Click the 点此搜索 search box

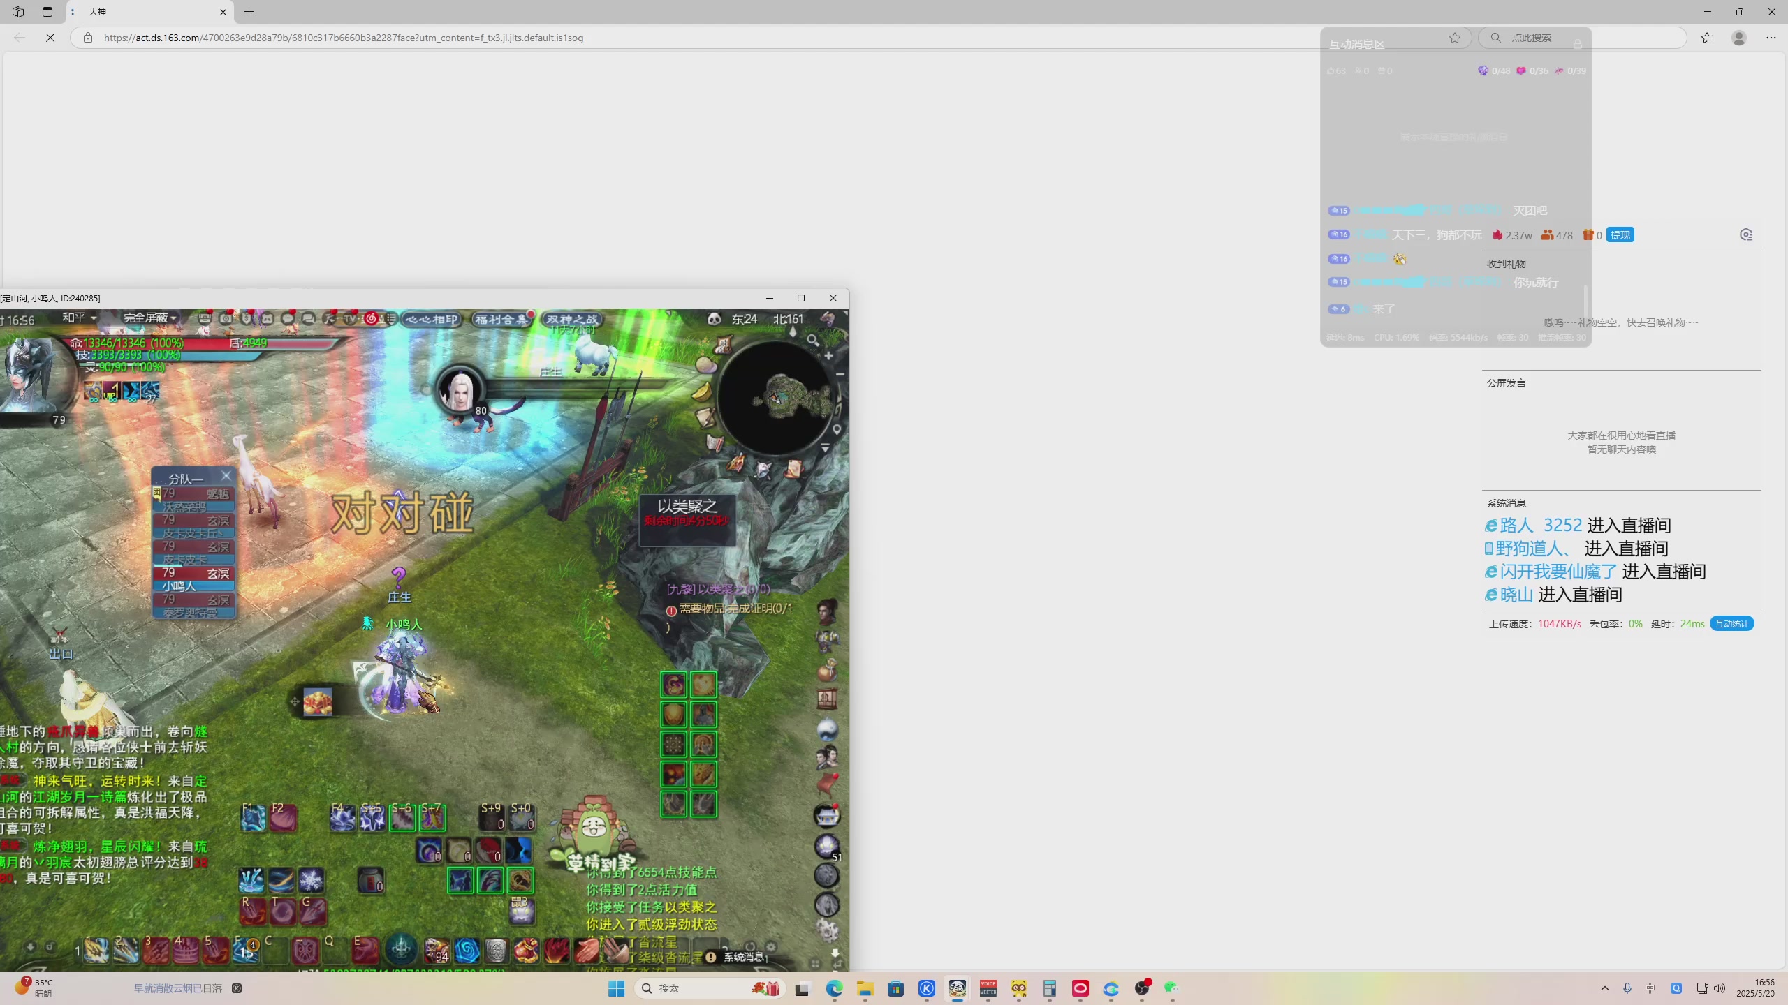1582,38
